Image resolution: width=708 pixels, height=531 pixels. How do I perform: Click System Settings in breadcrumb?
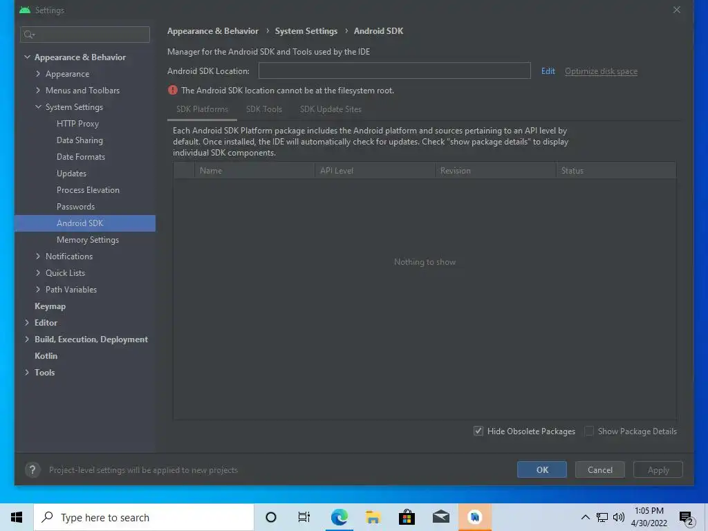tap(306, 30)
